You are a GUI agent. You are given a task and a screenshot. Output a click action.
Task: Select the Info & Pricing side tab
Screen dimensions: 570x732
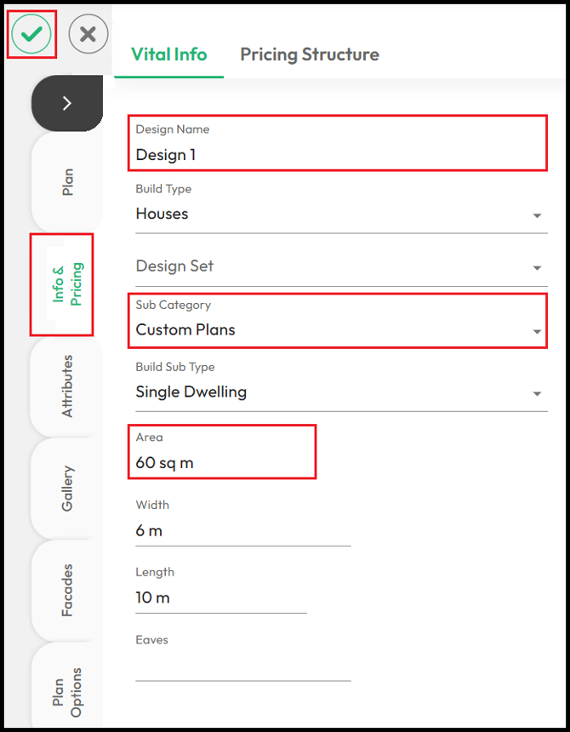click(x=68, y=283)
